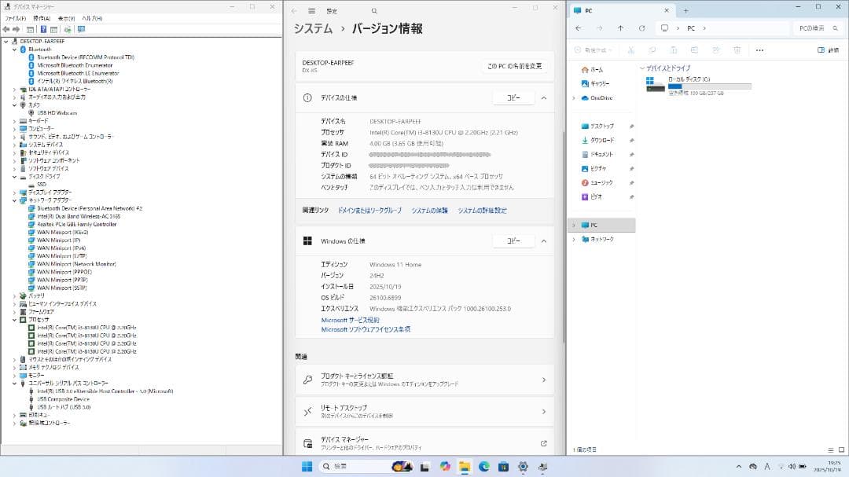The image size is (849, 477).
Task: Go up one folder level in Explorer
Action: [x=620, y=28]
